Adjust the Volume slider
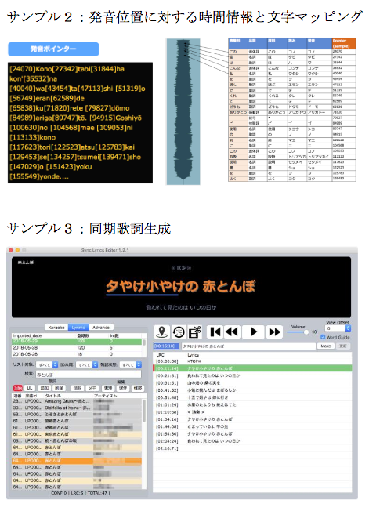 (298, 332)
